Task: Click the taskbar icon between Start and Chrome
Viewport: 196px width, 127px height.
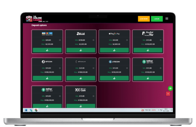Action: click(x=31, y=110)
